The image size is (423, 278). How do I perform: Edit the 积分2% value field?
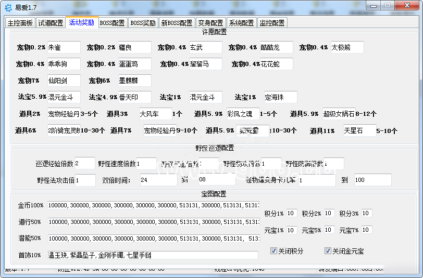(329, 213)
